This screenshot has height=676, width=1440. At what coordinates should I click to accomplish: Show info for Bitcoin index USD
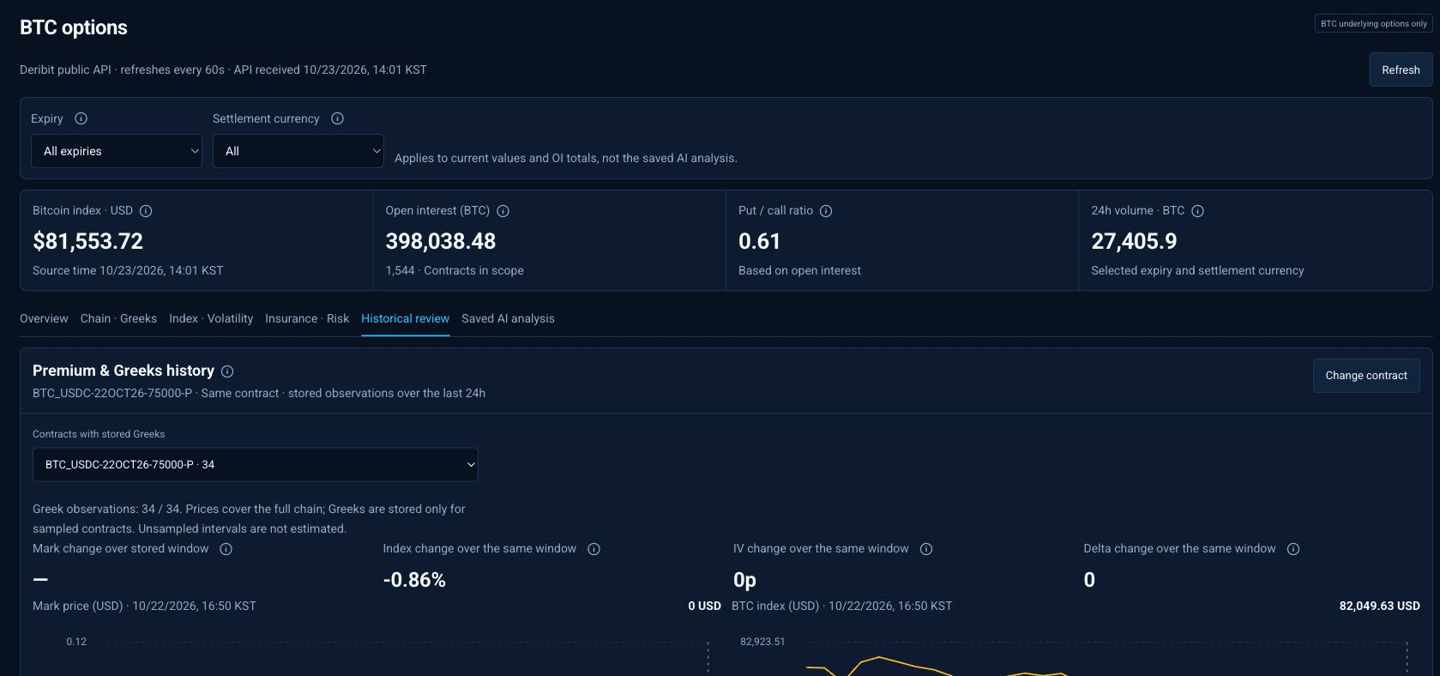(x=146, y=211)
